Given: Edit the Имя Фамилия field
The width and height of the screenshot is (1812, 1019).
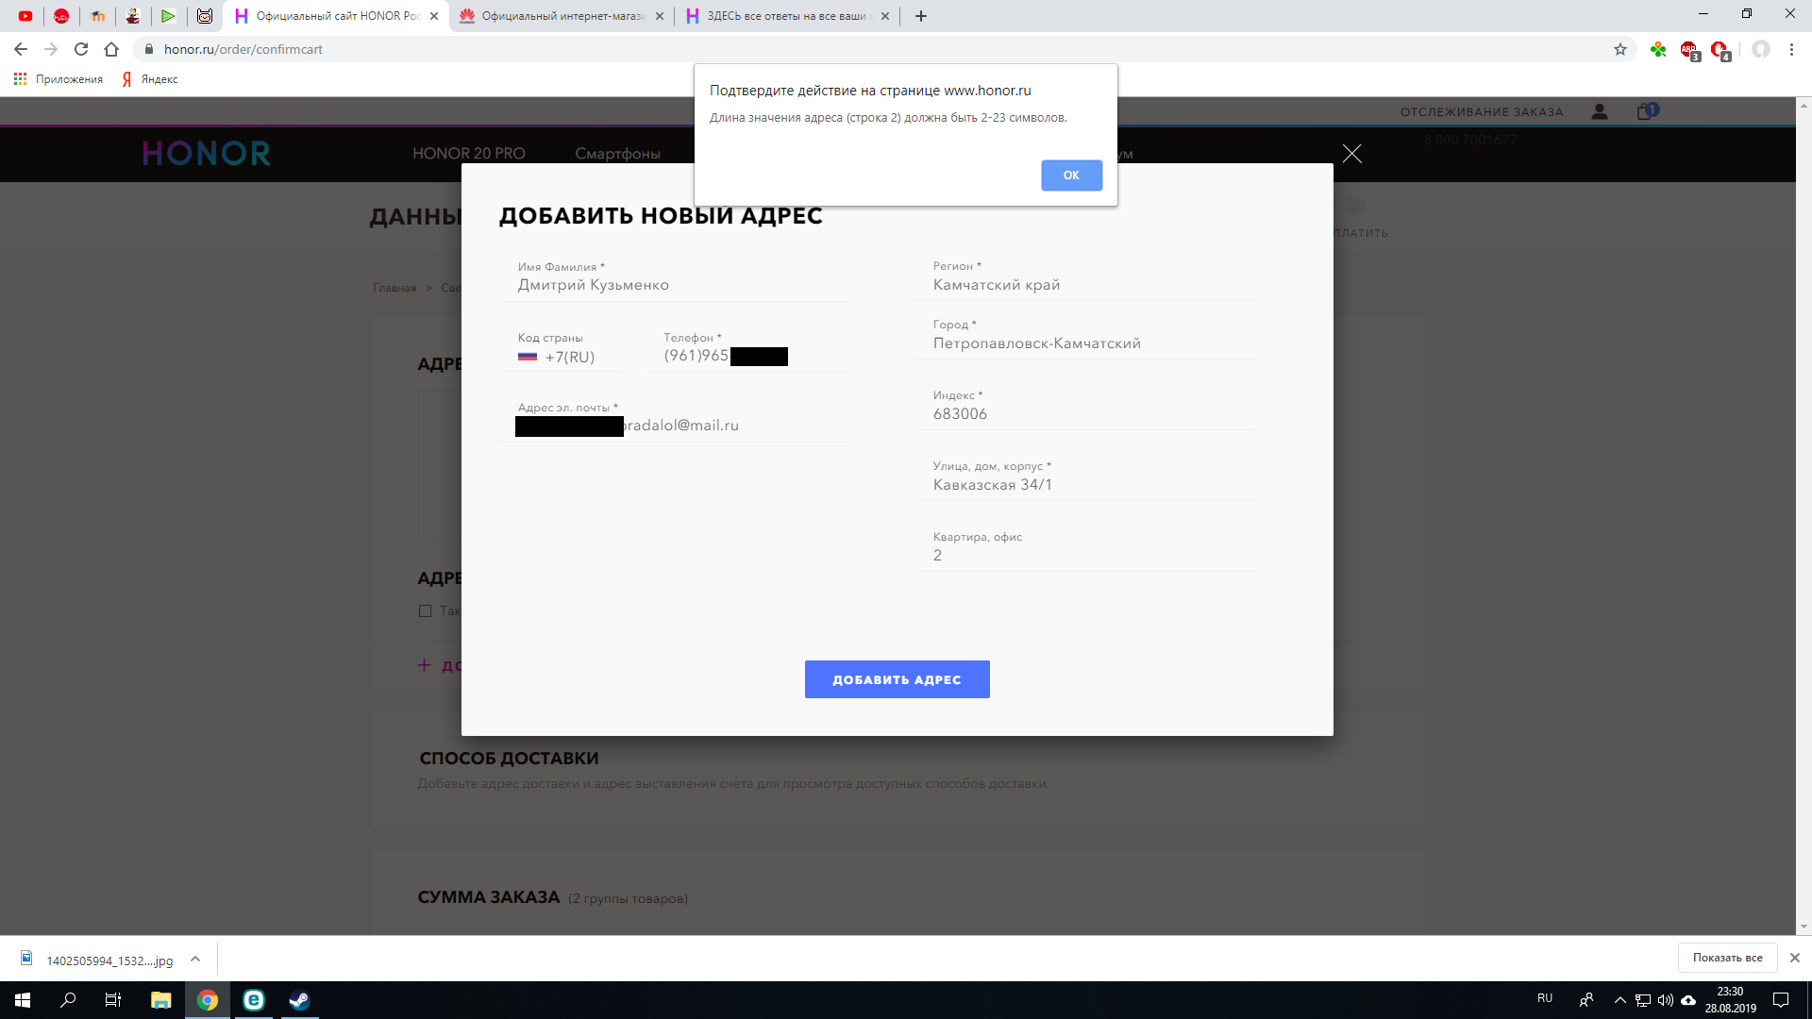Looking at the screenshot, I should click(674, 285).
